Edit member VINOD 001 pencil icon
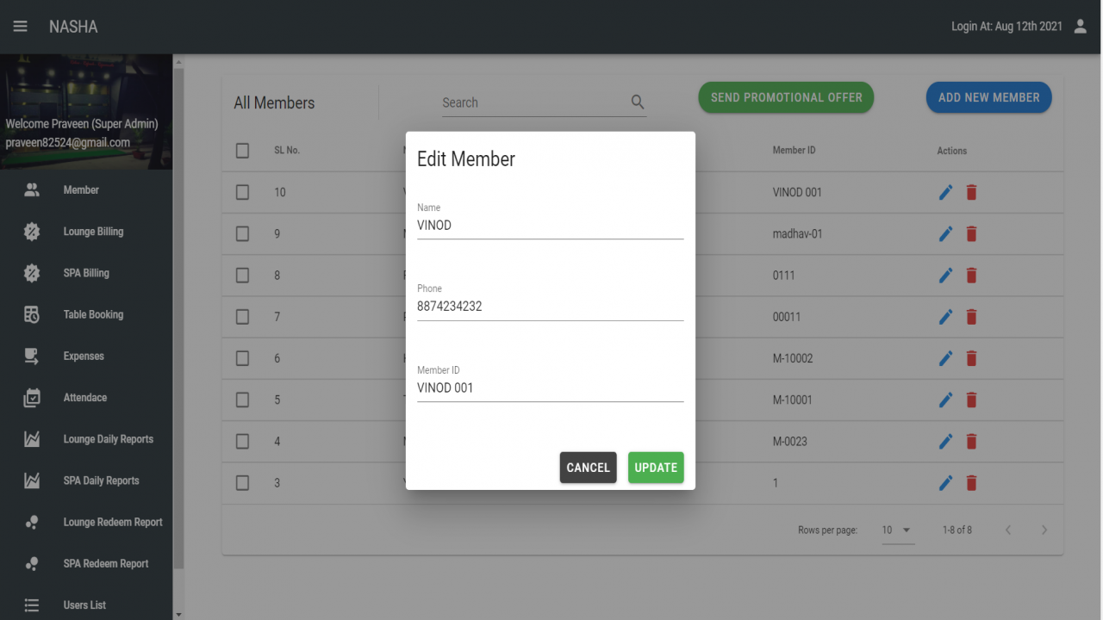 tap(945, 192)
